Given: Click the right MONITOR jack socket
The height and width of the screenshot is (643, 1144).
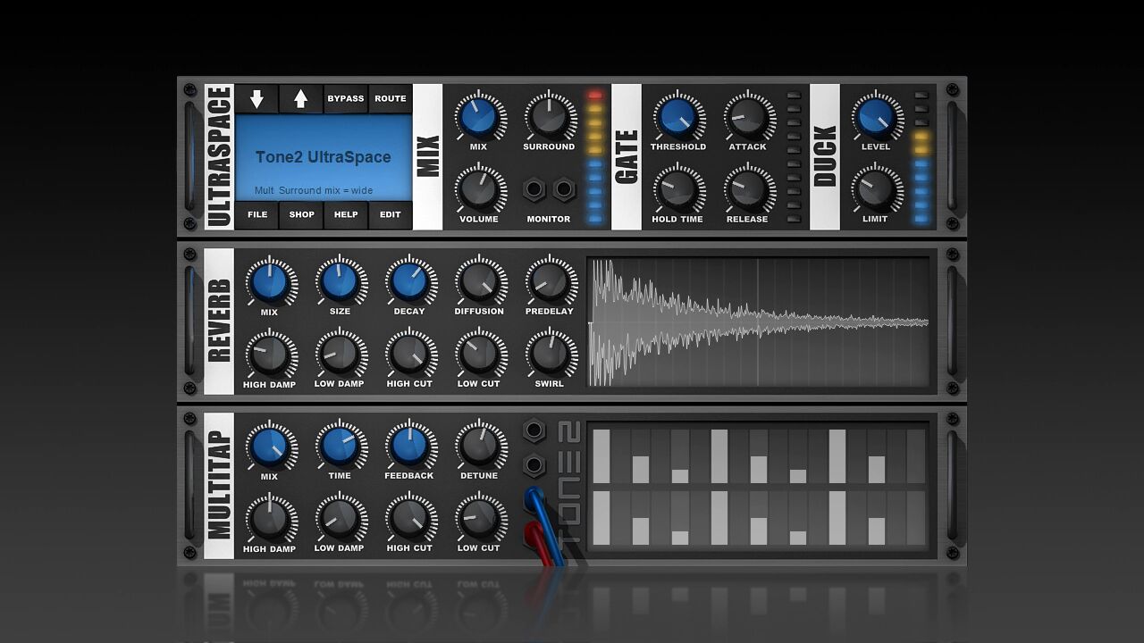Looking at the screenshot, I should click(x=563, y=189).
